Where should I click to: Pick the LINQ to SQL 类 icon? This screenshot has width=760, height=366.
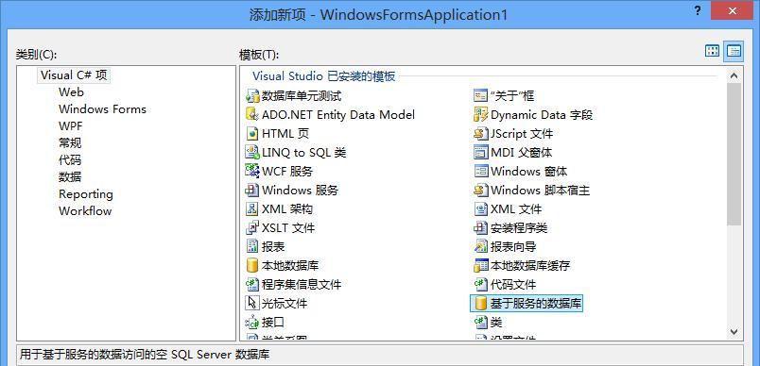tap(252, 152)
